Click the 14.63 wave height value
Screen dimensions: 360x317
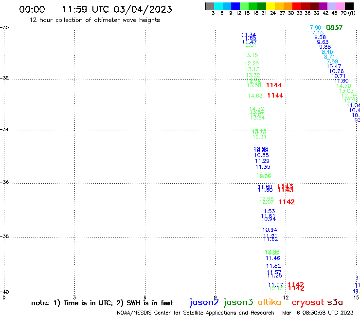[x=255, y=96]
